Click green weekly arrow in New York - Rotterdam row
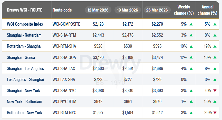This screenshot has height=120, width=222. click(x=191, y=102)
